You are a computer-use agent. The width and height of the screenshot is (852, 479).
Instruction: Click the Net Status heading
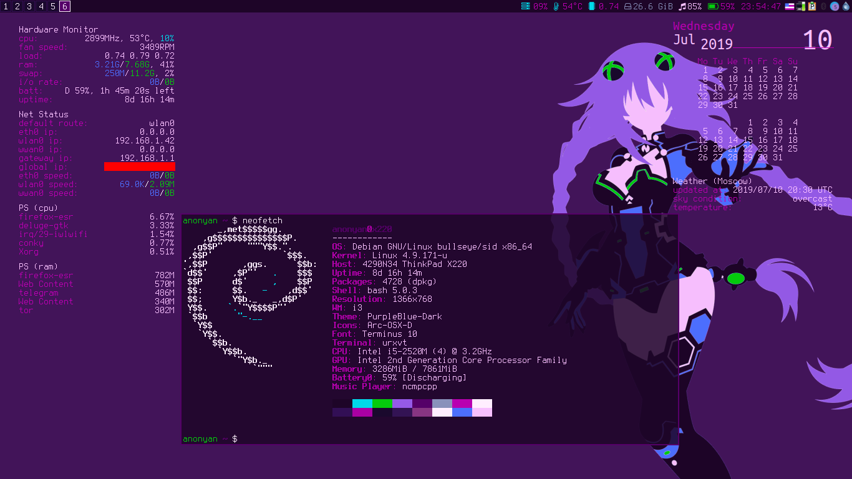44,114
